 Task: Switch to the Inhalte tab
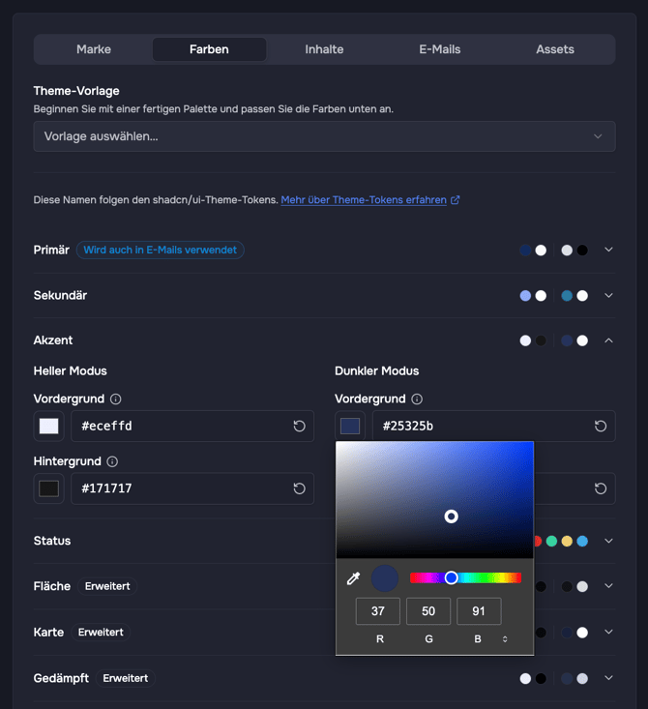[x=324, y=49]
